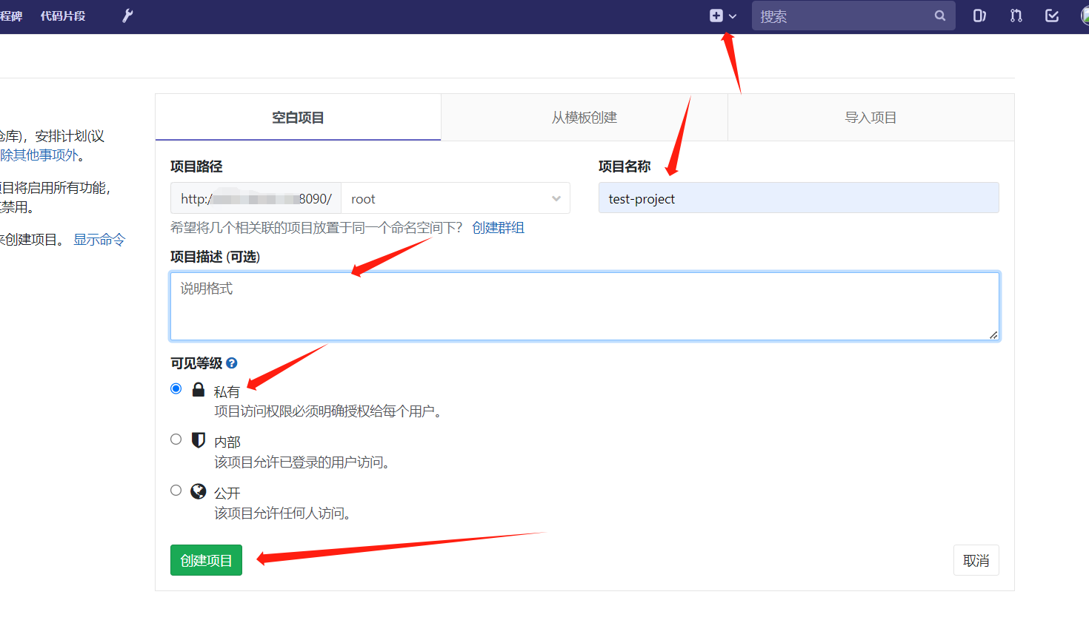Click the globe icon beside 公开
Image resolution: width=1089 pixels, height=640 pixels.
coord(199,491)
